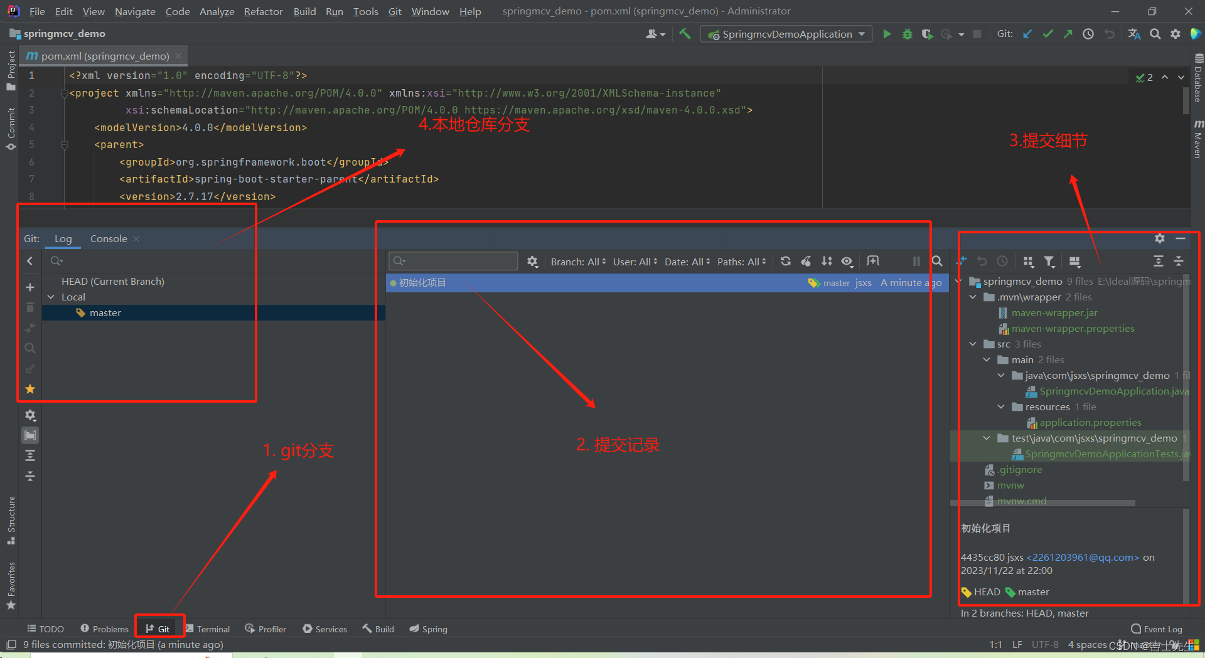
Task: Collapse the .mvn\wrapper folder node
Action: pos(973,297)
